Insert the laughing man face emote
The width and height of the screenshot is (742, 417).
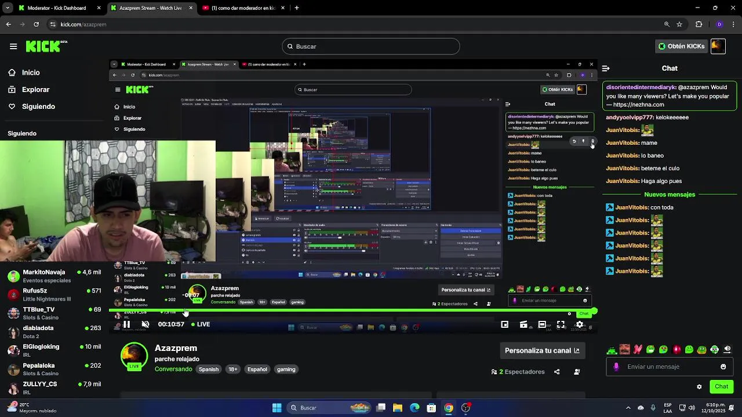624,349
